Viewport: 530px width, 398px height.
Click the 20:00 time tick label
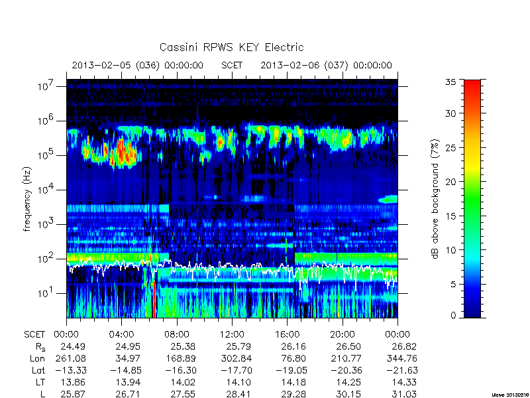click(x=343, y=334)
